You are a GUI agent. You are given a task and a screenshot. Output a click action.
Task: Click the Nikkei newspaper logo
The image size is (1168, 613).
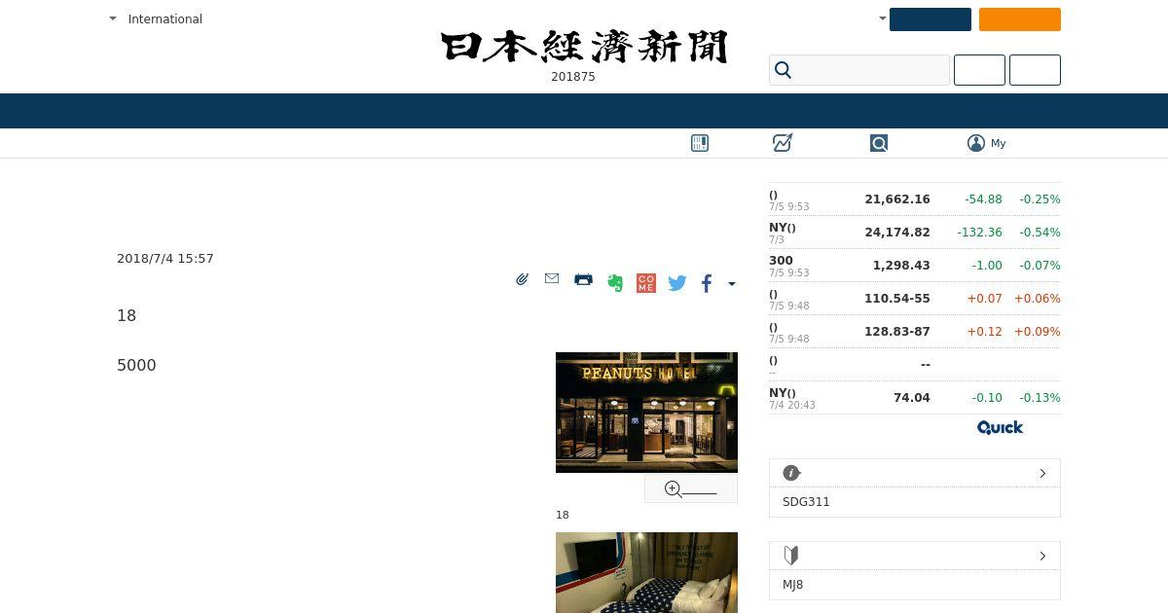click(584, 47)
